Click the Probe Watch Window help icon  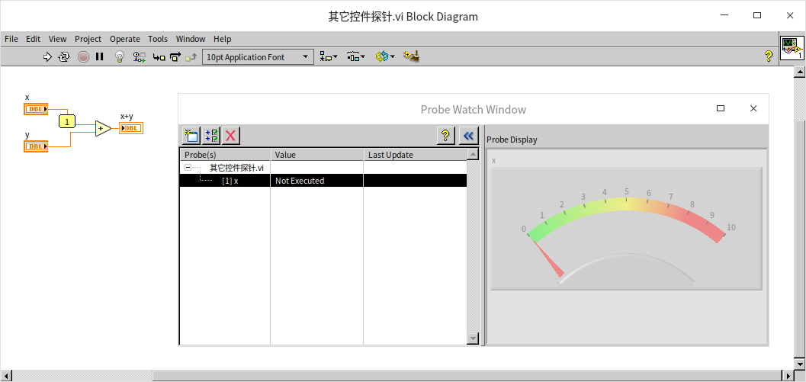tap(446, 136)
